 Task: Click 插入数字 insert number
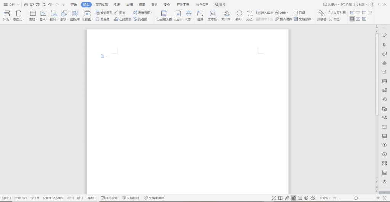coord(265,13)
